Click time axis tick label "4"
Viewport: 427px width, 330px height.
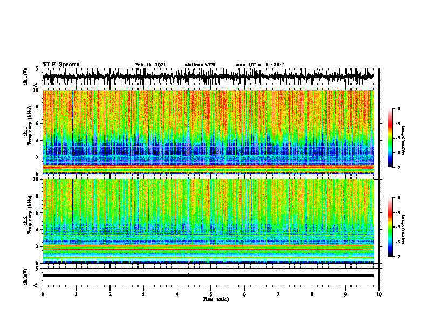pyautogui.click(x=177, y=294)
